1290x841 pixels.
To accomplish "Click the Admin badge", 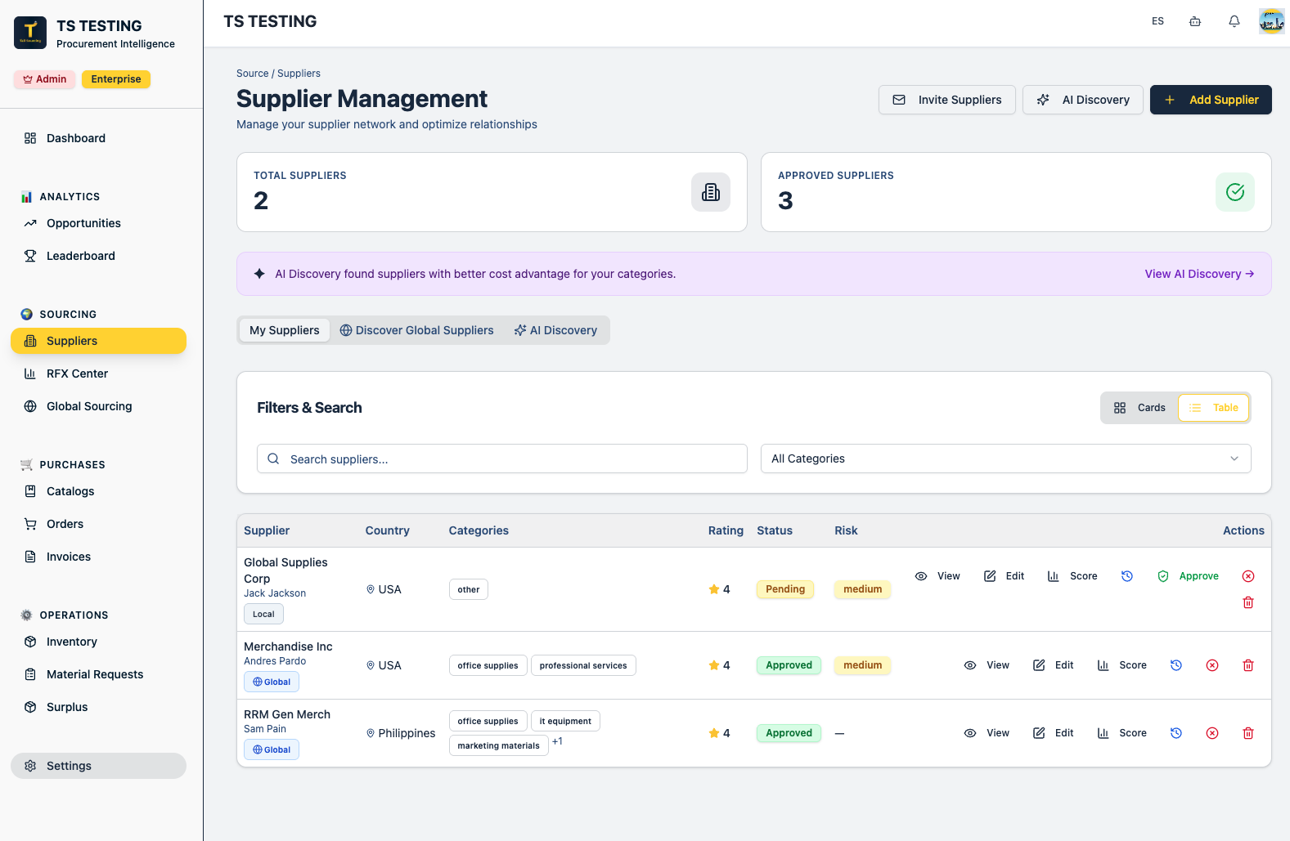I will 45,79.
